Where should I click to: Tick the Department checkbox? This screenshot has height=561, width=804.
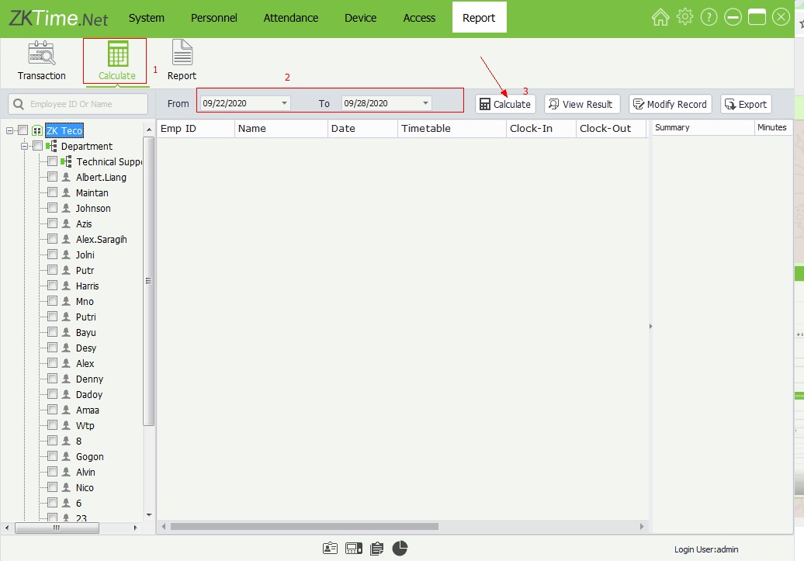(x=37, y=146)
